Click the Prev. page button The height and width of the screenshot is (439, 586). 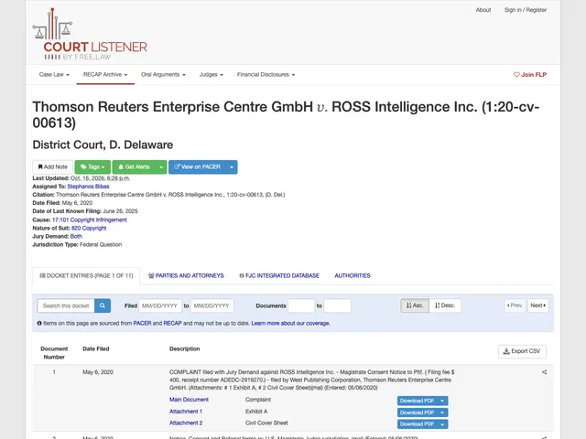point(515,305)
